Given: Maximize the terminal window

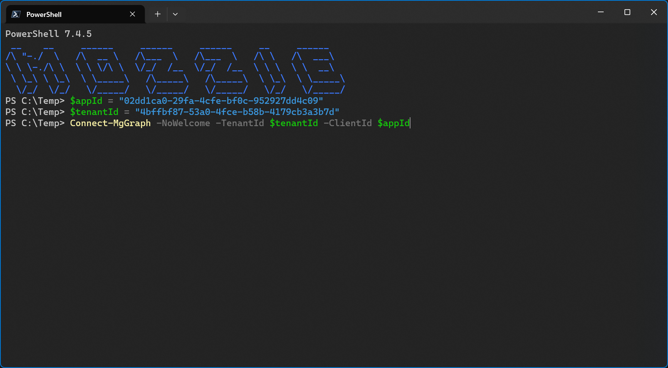Looking at the screenshot, I should 627,12.
